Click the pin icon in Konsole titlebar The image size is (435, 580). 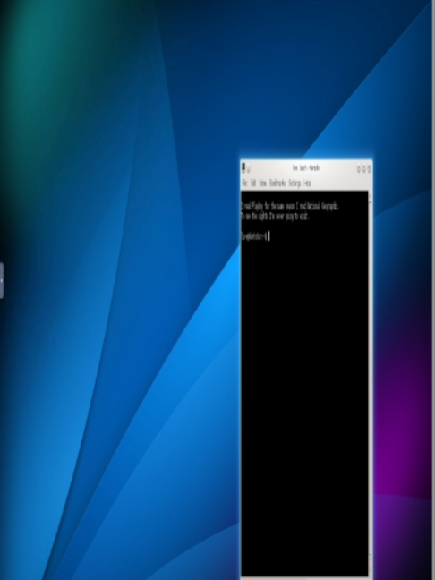pos(249,169)
